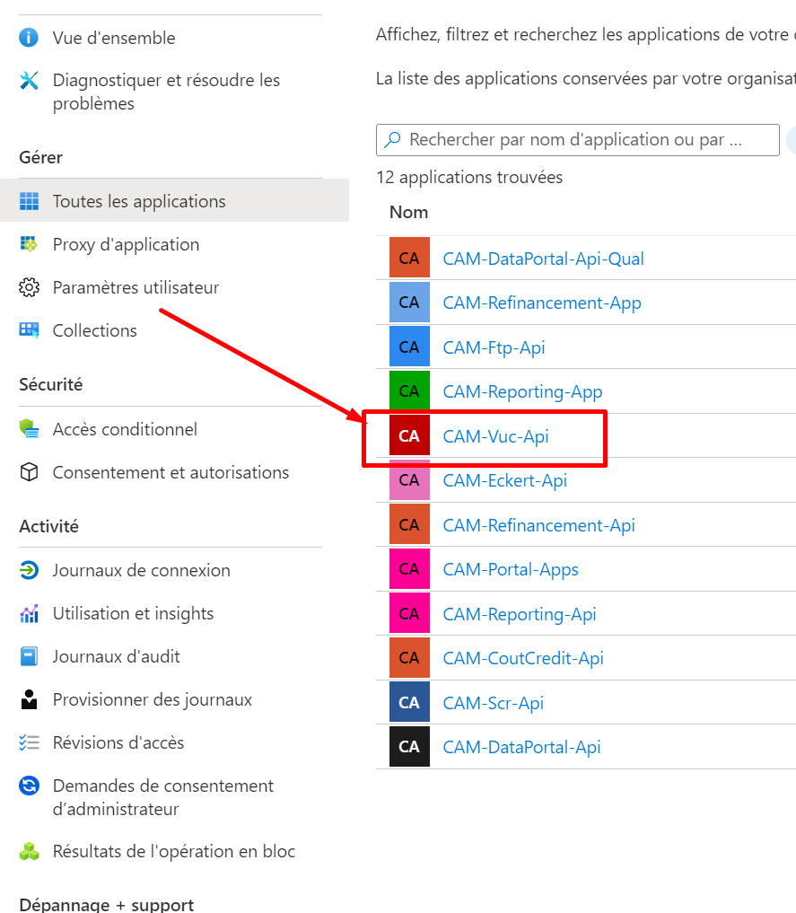
Task: Click the Vue d'ensemble info icon
Action: pos(29,38)
